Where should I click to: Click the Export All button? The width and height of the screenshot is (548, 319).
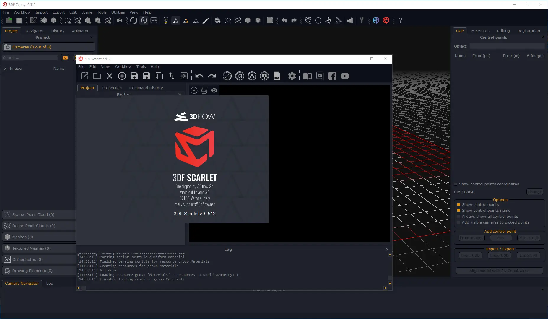pyautogui.click(x=529, y=255)
